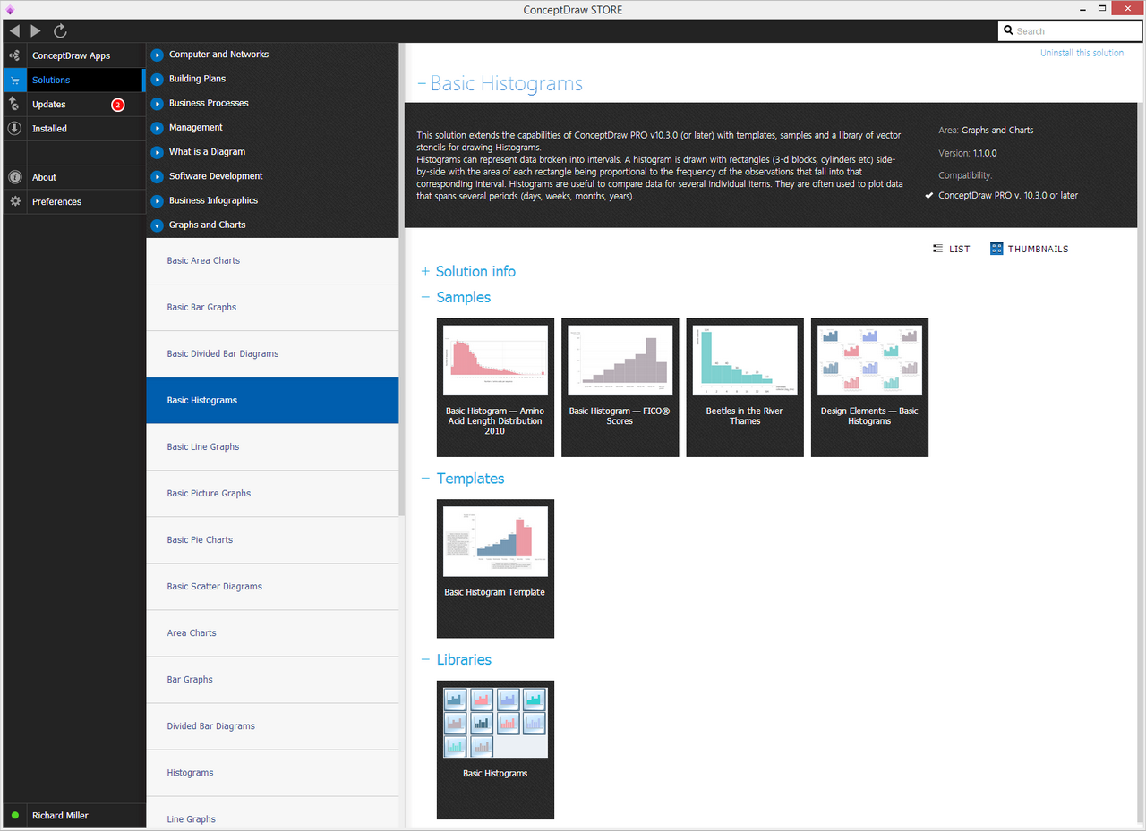The width and height of the screenshot is (1146, 831).
Task: Select Basic Histograms in solution list
Action: pyautogui.click(x=272, y=401)
